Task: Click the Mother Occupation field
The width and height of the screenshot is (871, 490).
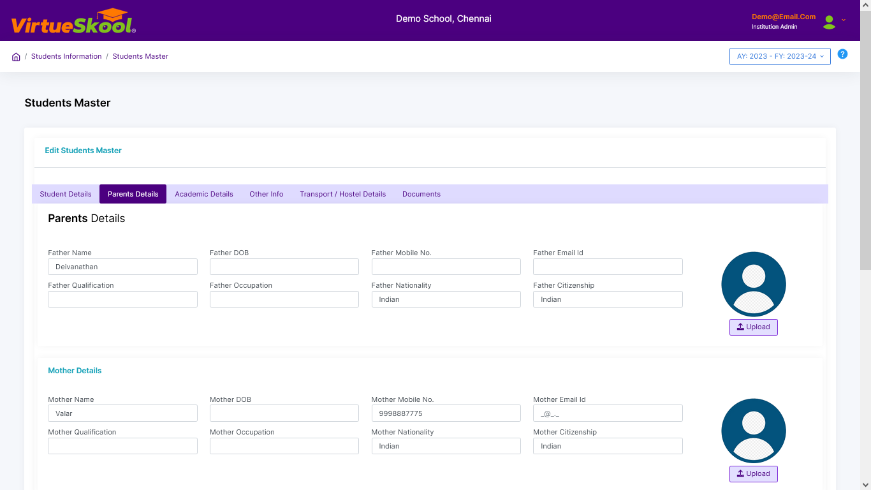Action: coord(284,446)
